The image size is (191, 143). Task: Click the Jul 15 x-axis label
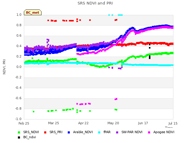(x=173, y=123)
